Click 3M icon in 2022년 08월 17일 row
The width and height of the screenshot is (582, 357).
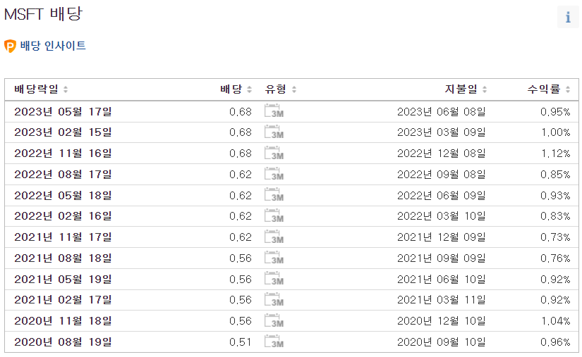point(274,174)
